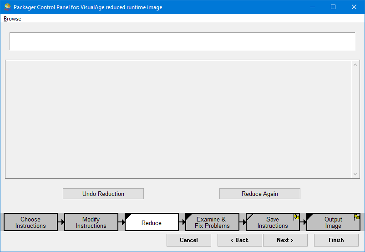Switch to the Modify Instructions step
The width and height of the screenshot is (365, 252).
(91, 222)
